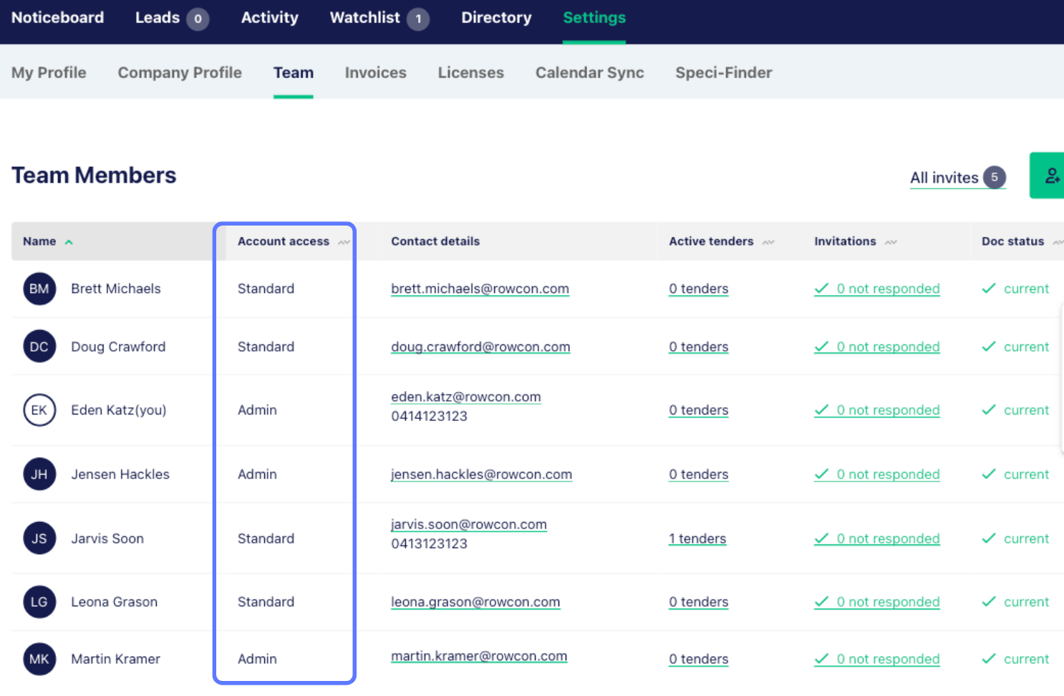This screenshot has height=696, width=1064.
Task: Click the Leads count badge
Action: [x=198, y=19]
